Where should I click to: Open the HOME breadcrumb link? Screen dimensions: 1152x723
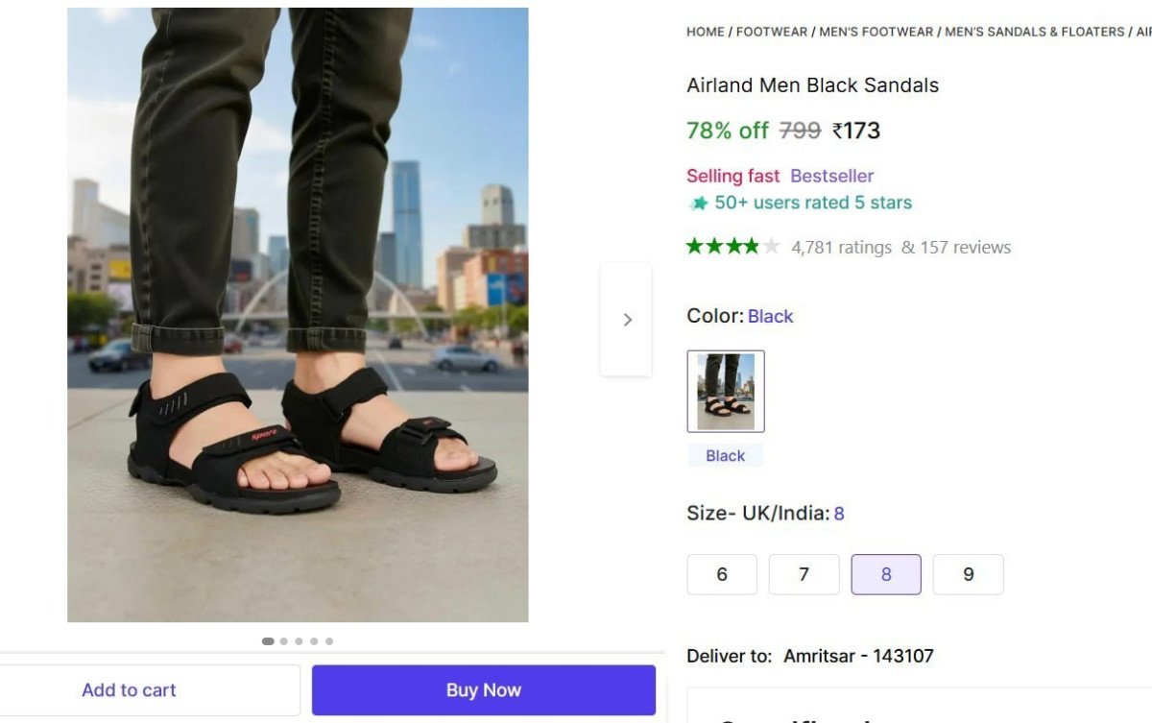tap(706, 32)
